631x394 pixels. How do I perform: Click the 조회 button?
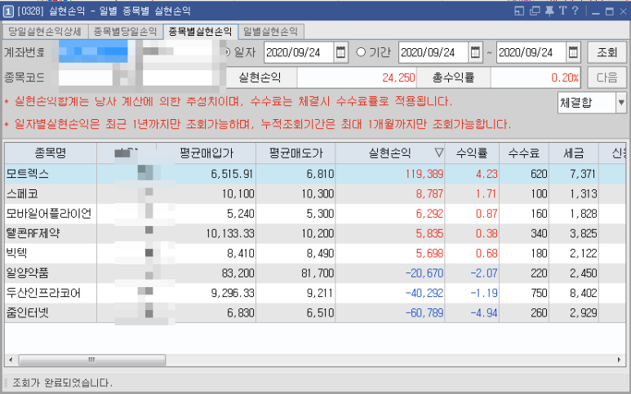point(607,52)
